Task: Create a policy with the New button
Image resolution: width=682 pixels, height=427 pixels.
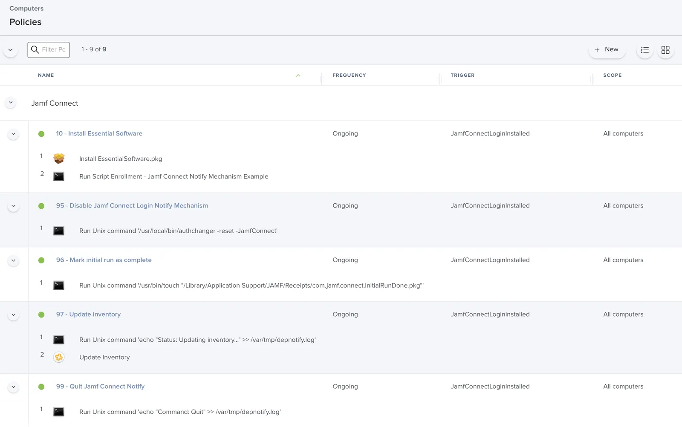Action: 607,49
